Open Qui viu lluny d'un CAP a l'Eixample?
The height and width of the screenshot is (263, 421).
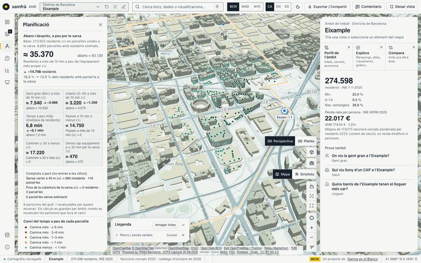369,172
